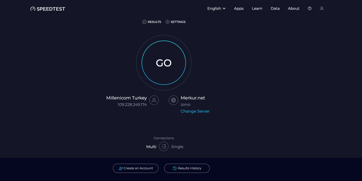Screen dimensions: 362x181
Task: Open the About menu
Action: point(293,9)
